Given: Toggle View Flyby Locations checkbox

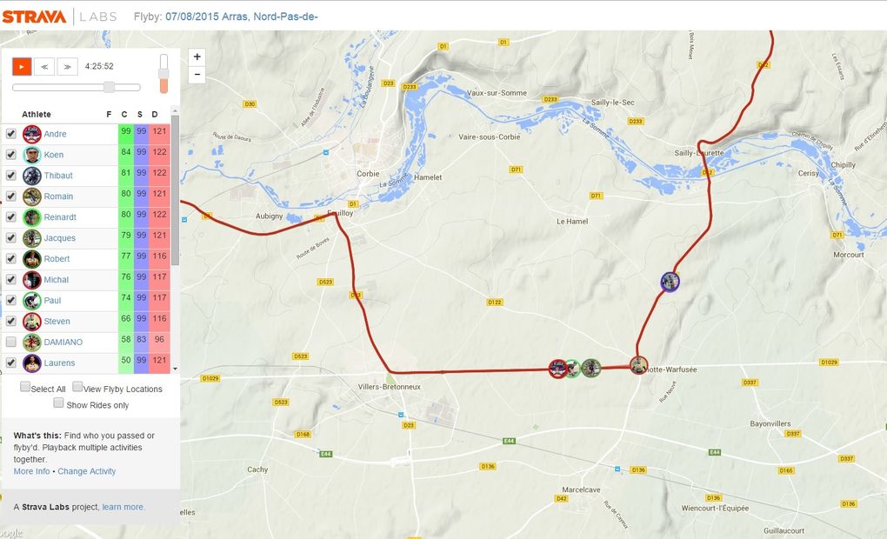Looking at the screenshot, I should pyautogui.click(x=77, y=387).
